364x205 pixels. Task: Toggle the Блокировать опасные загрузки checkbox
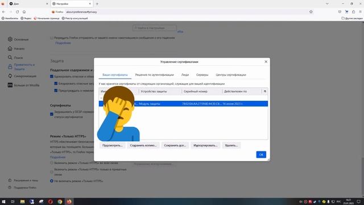pos(56,84)
